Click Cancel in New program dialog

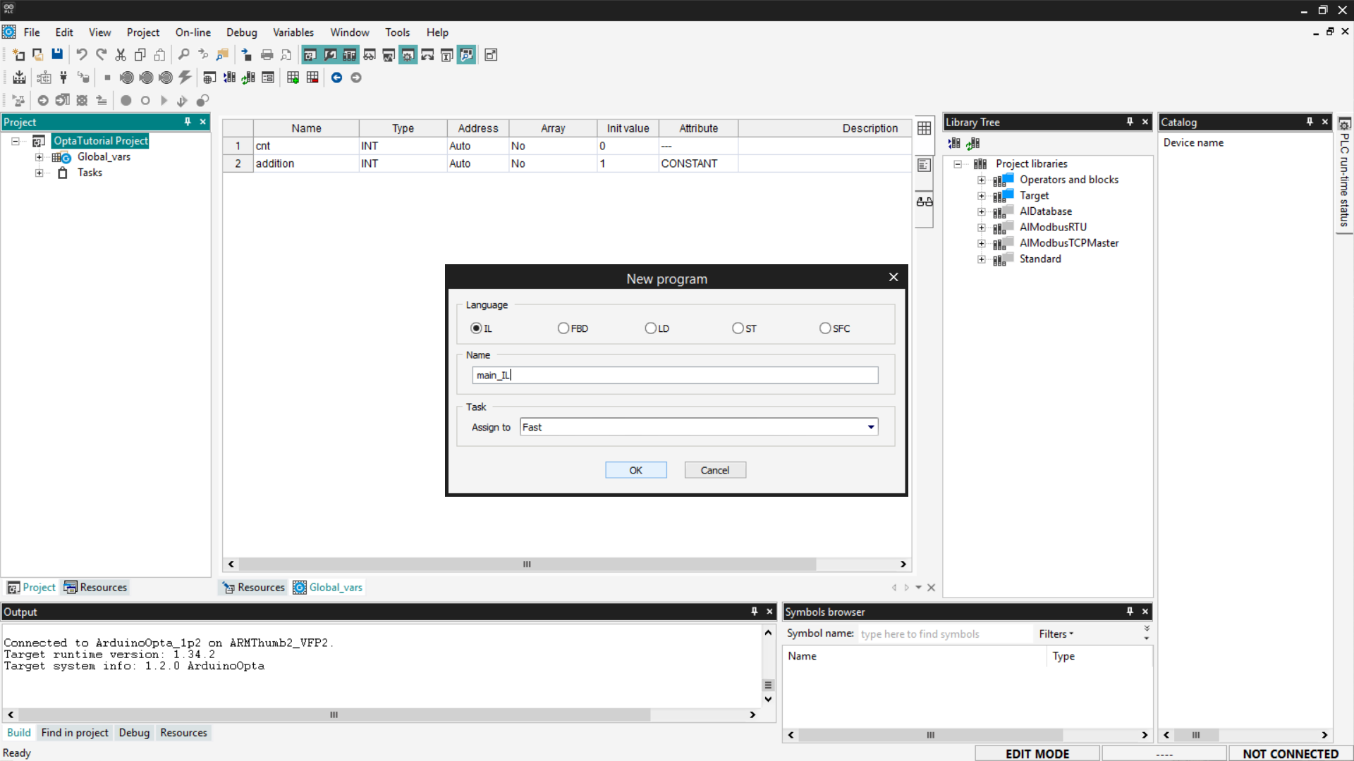(714, 470)
